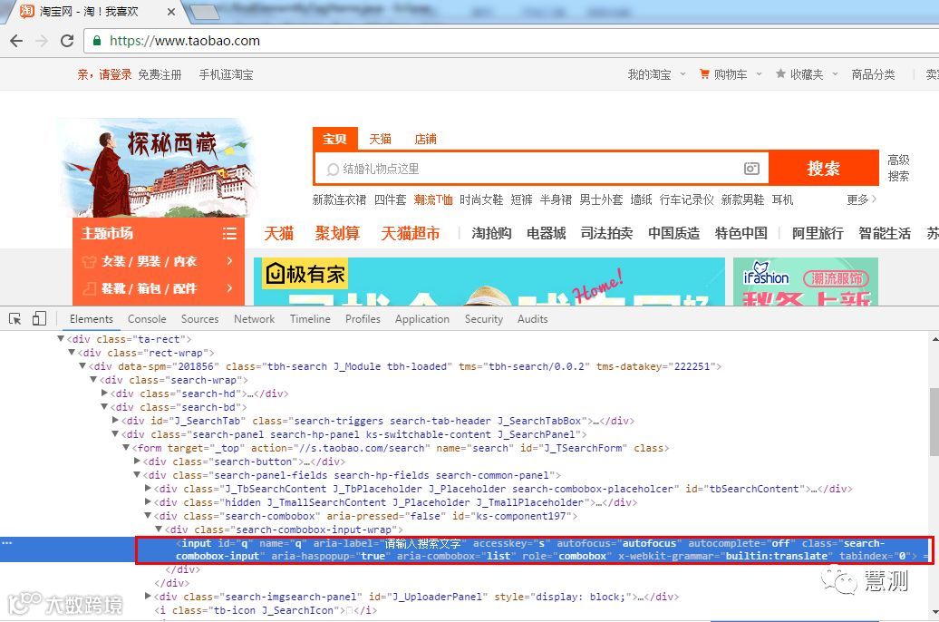Click the 免费注册 link
The image size is (939, 622).
(160, 74)
